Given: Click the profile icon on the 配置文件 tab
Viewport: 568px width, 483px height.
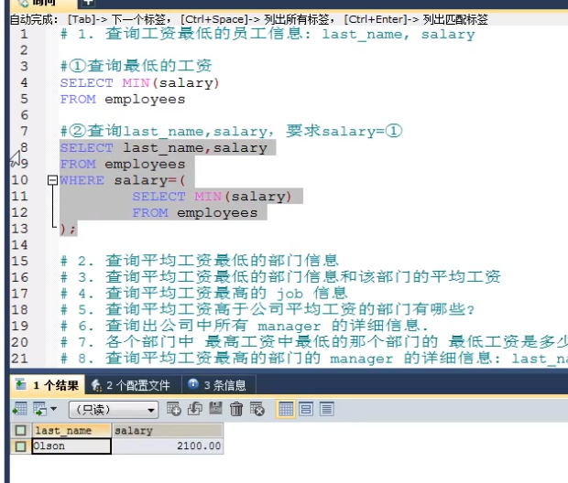Looking at the screenshot, I should pyautogui.click(x=96, y=385).
